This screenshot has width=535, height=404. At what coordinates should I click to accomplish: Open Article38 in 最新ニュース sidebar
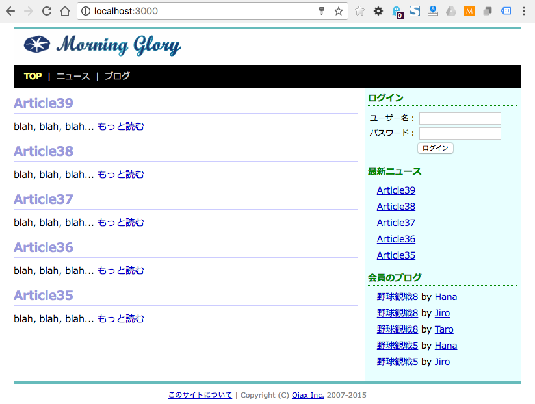tap(396, 207)
